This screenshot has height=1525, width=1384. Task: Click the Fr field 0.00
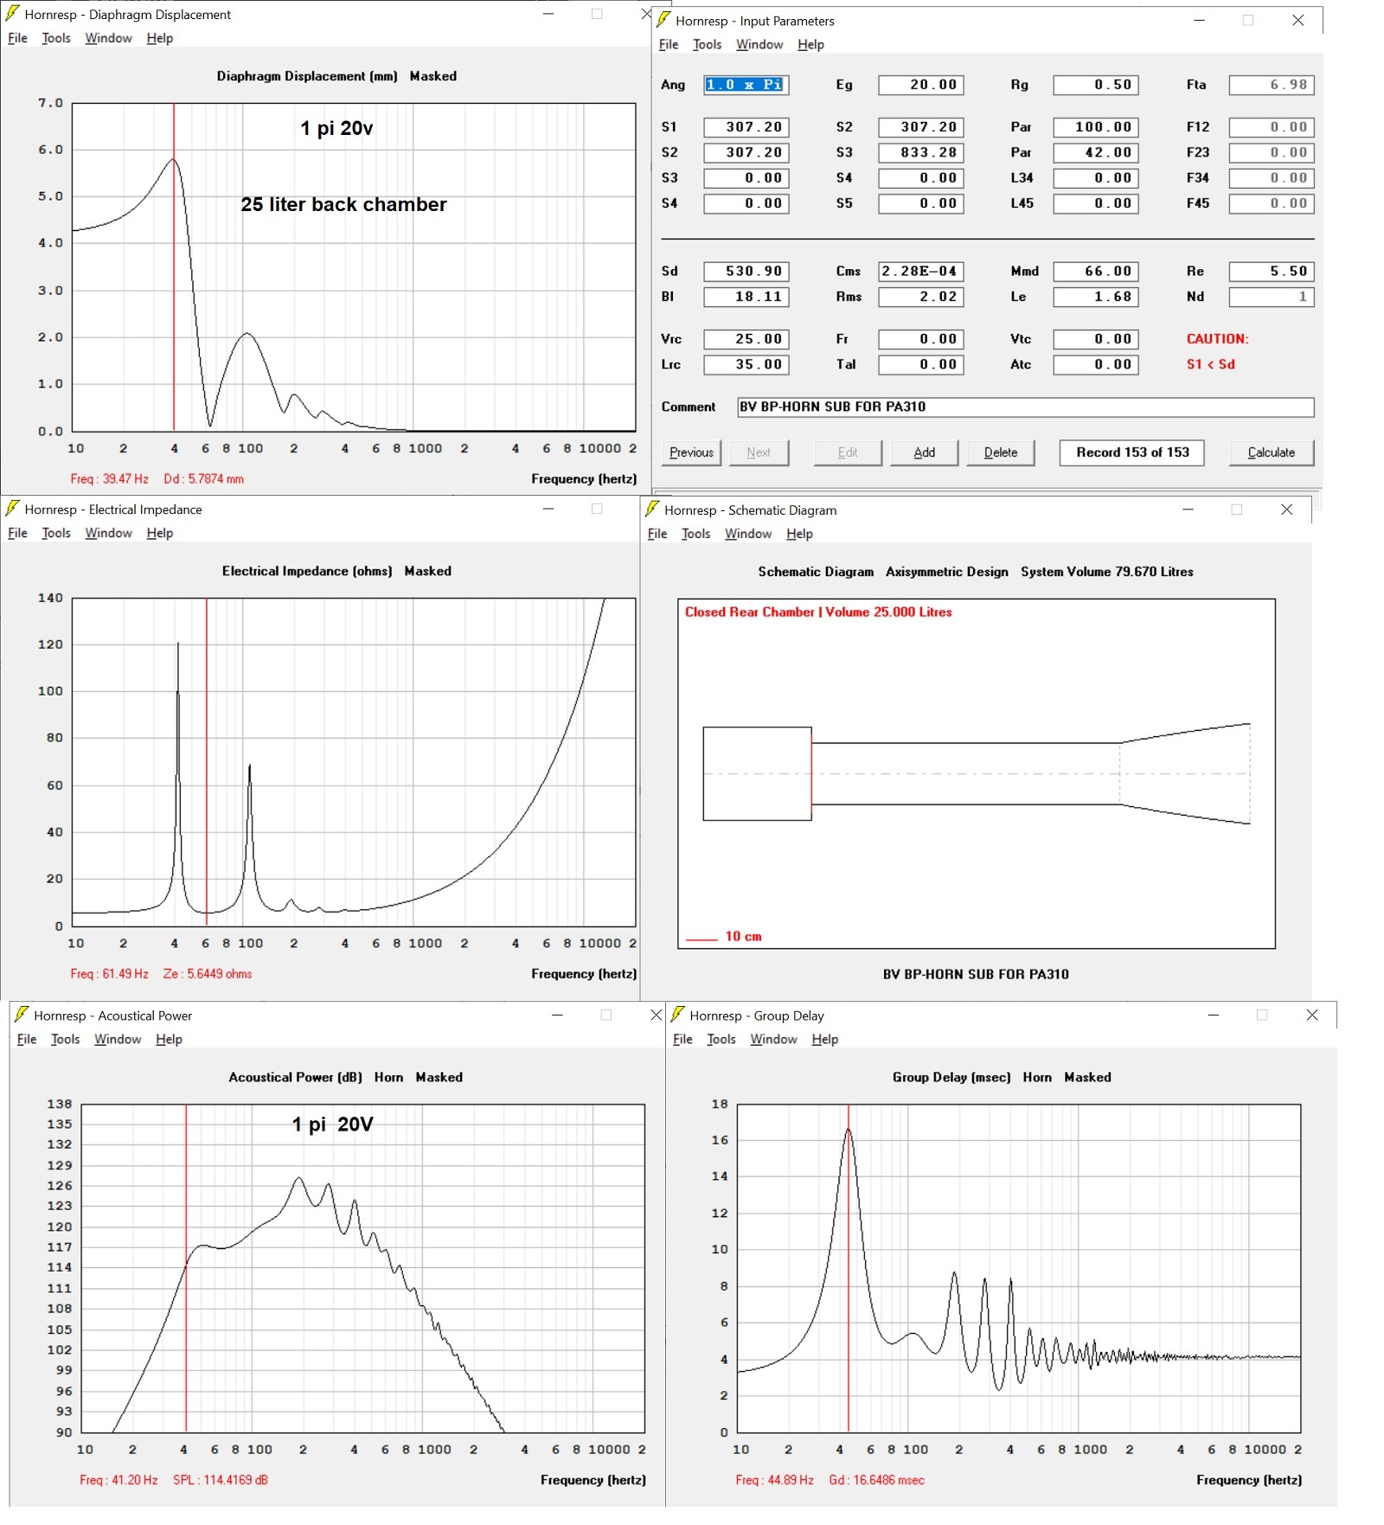(921, 339)
